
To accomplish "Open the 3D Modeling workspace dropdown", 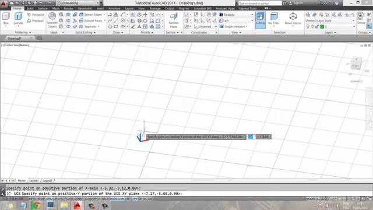I will click(78, 3).
